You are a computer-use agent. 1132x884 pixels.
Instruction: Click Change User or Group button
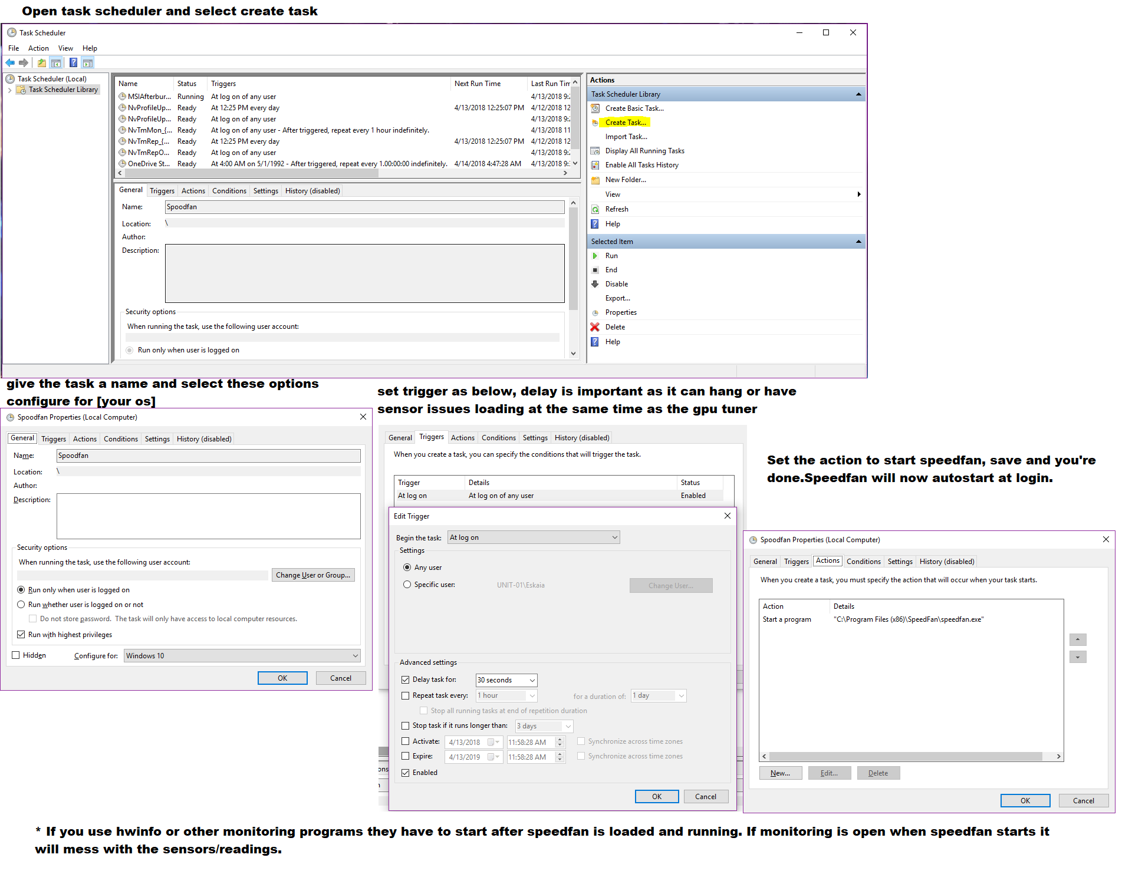click(x=312, y=575)
